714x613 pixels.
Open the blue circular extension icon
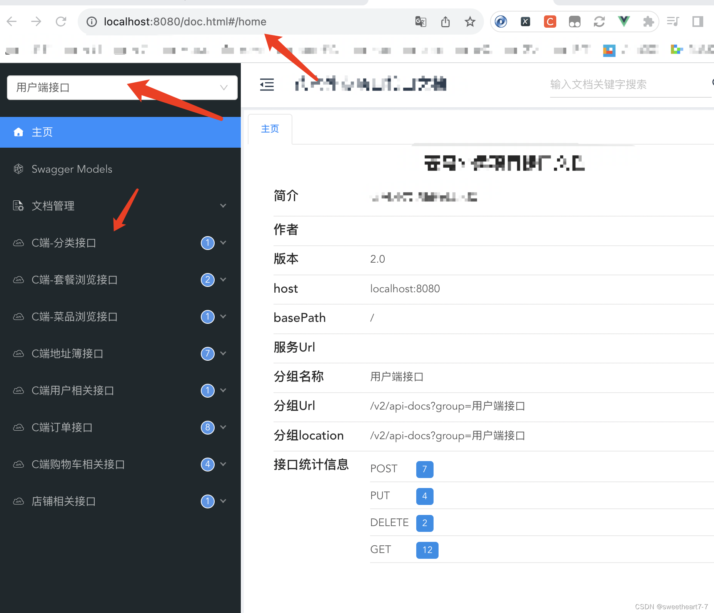[501, 22]
